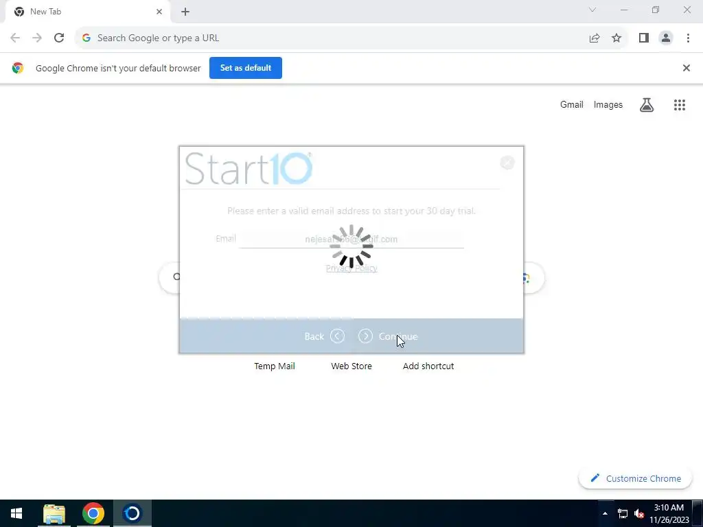
Task: Select the New Tab browser tab
Action: pyautogui.click(x=88, y=12)
